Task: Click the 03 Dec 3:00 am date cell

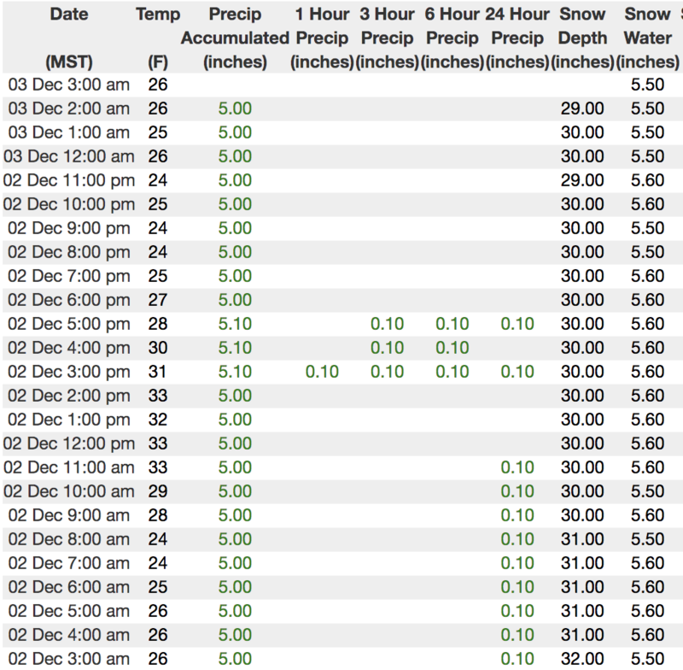Action: coord(68,85)
